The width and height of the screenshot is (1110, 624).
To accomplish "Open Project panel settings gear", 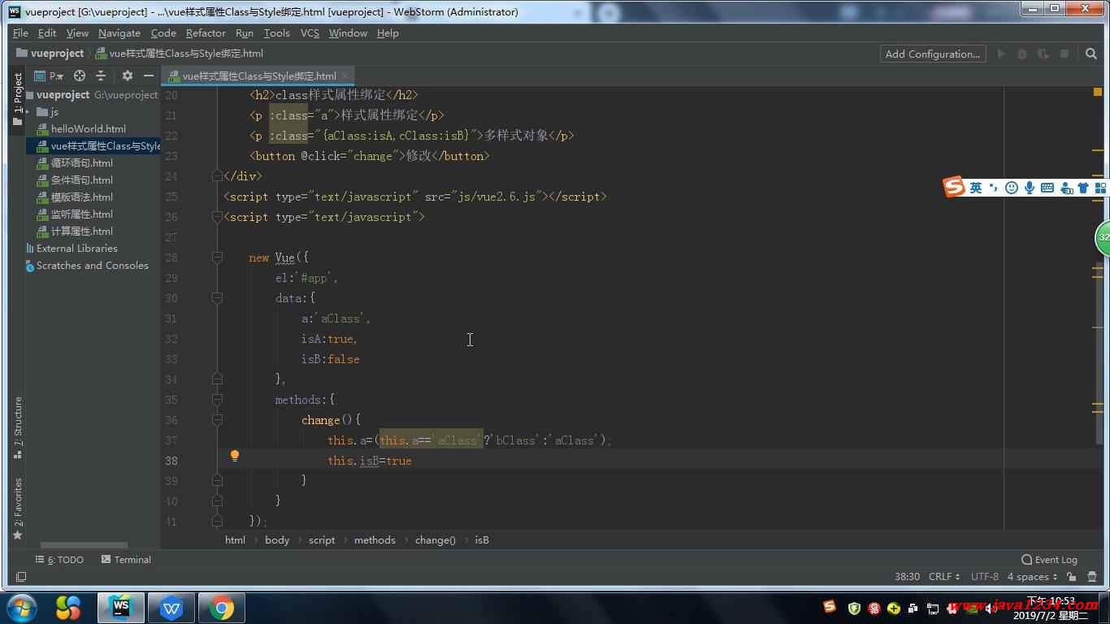I will 128,76.
